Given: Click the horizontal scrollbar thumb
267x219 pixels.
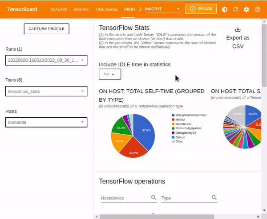Looking at the screenshot, I should (x=157, y=217).
